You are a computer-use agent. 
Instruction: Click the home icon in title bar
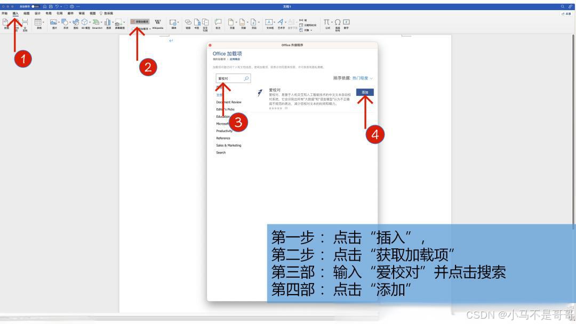pyautogui.click(x=45, y=6)
